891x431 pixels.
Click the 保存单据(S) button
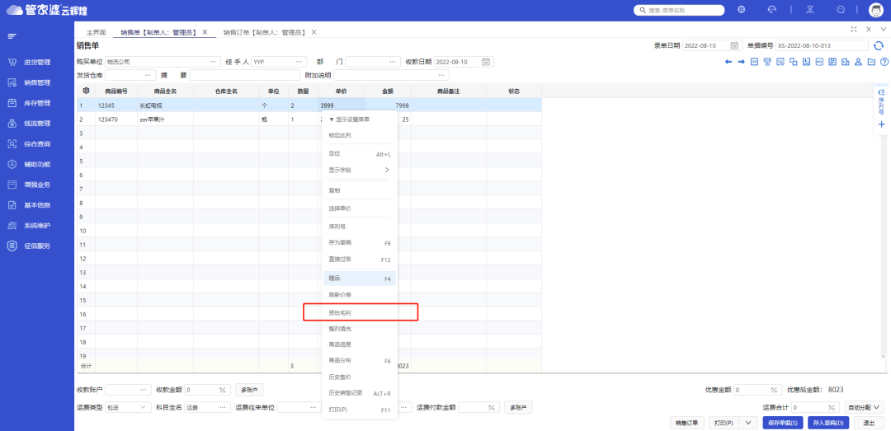click(x=782, y=423)
